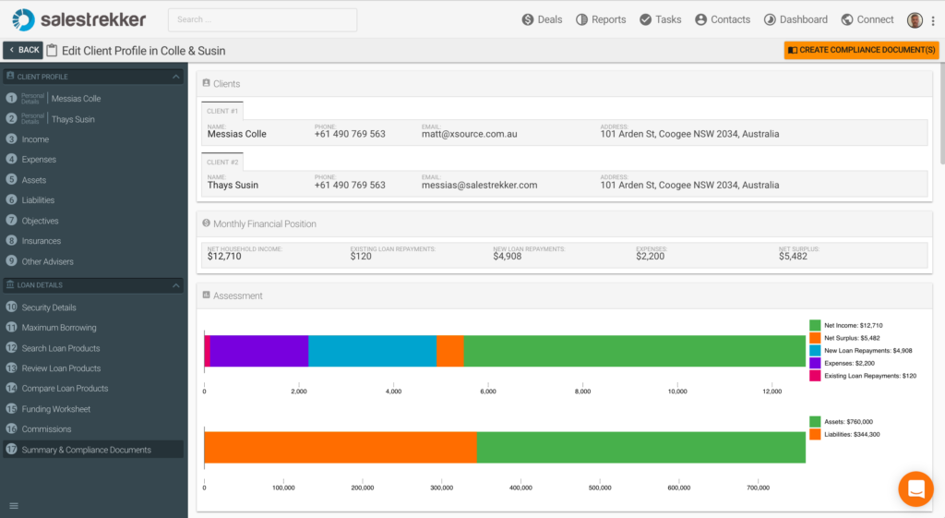The image size is (945, 518).
Task: Click the Clients panel header icon
Action: pyautogui.click(x=206, y=83)
